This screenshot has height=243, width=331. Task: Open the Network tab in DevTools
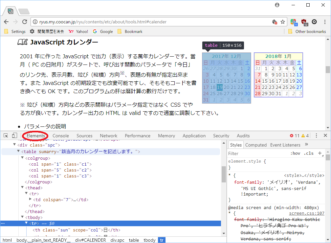coord(108,136)
